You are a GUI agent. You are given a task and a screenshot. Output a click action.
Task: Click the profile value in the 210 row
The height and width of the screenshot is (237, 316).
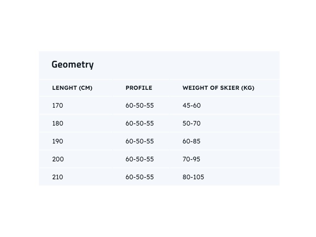pyautogui.click(x=139, y=177)
